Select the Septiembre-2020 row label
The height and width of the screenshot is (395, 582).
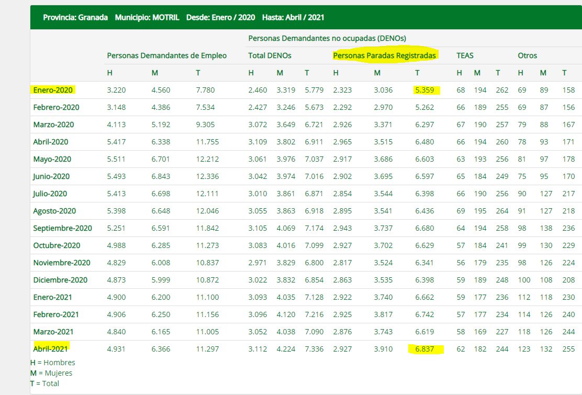click(x=62, y=228)
